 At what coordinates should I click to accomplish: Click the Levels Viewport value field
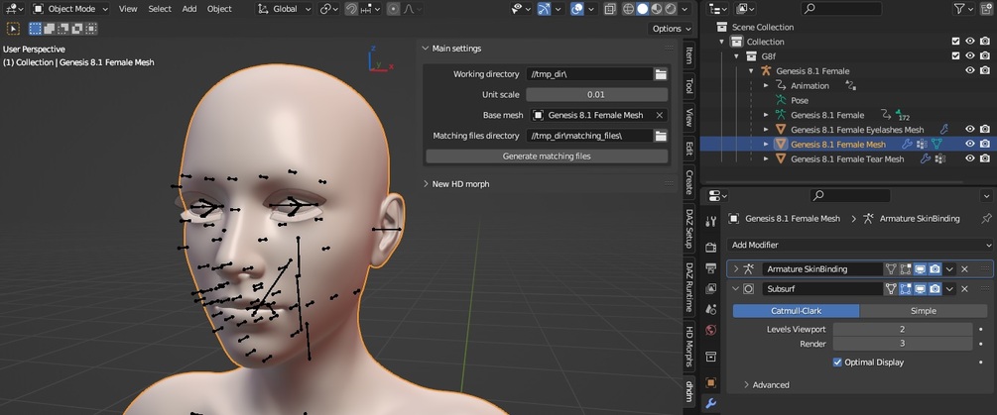[x=902, y=329]
